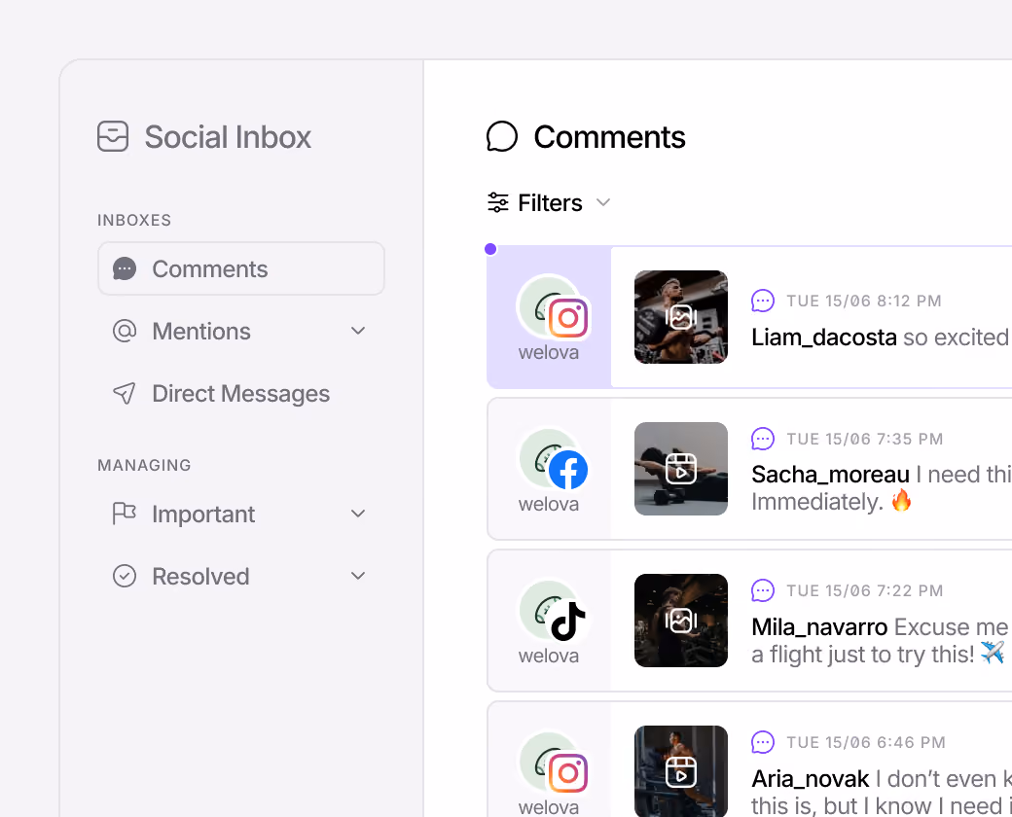Image resolution: width=1012 pixels, height=817 pixels.
Task: Open the Important section
Action: (241, 514)
